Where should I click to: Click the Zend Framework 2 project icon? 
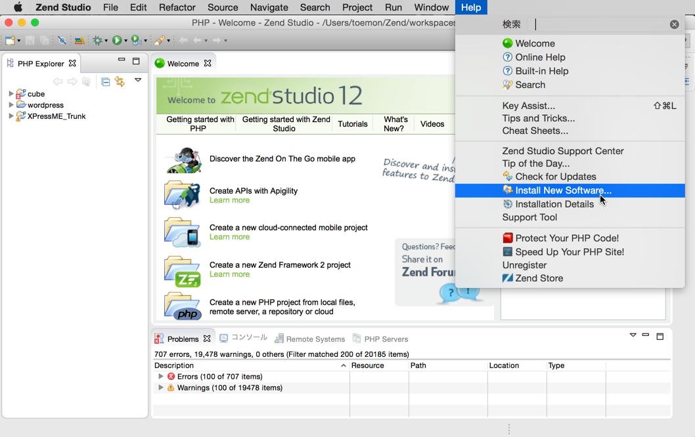tap(182, 271)
